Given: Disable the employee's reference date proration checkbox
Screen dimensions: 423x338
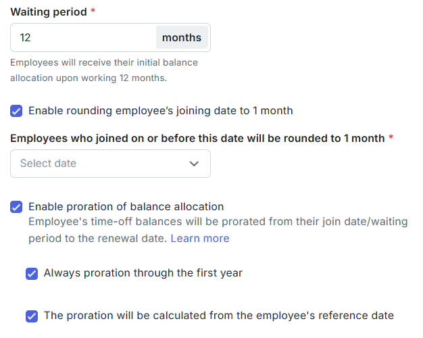Looking at the screenshot, I should point(32,316).
